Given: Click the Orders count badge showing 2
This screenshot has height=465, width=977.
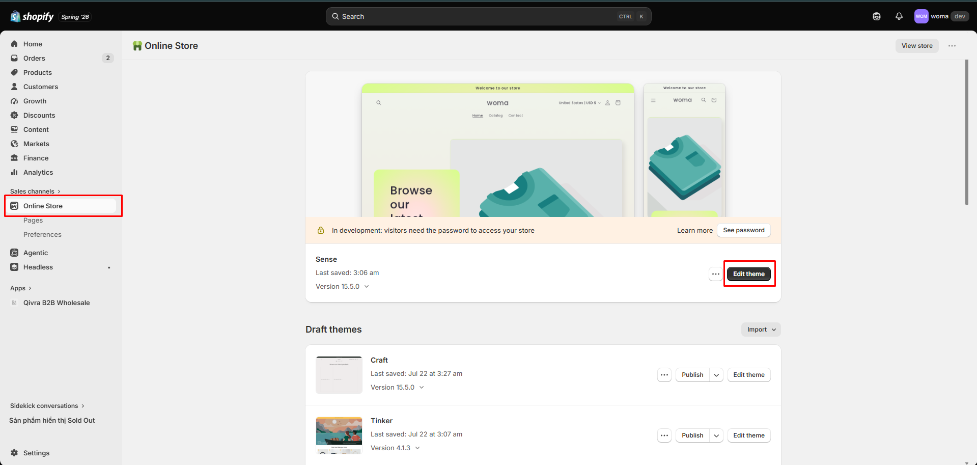Looking at the screenshot, I should [x=108, y=58].
